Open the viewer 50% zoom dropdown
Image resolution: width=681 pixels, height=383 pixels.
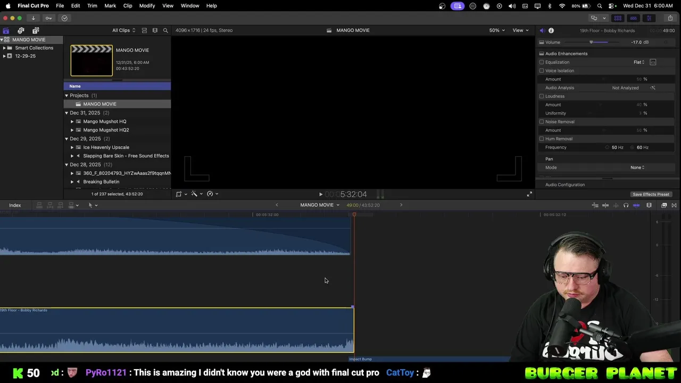tap(497, 30)
